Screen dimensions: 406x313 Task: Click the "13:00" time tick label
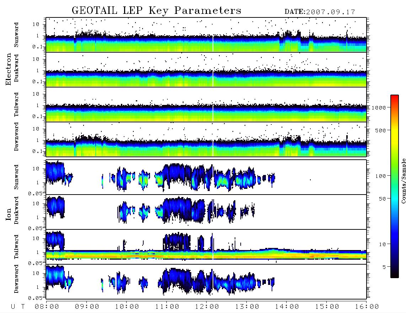tap(247, 307)
